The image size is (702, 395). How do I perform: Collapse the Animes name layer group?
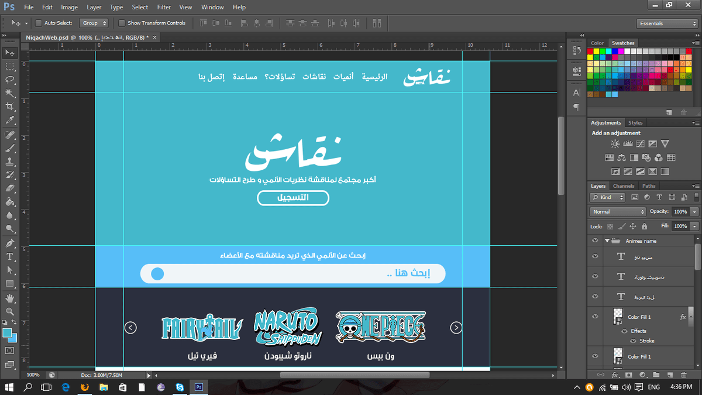pos(607,241)
